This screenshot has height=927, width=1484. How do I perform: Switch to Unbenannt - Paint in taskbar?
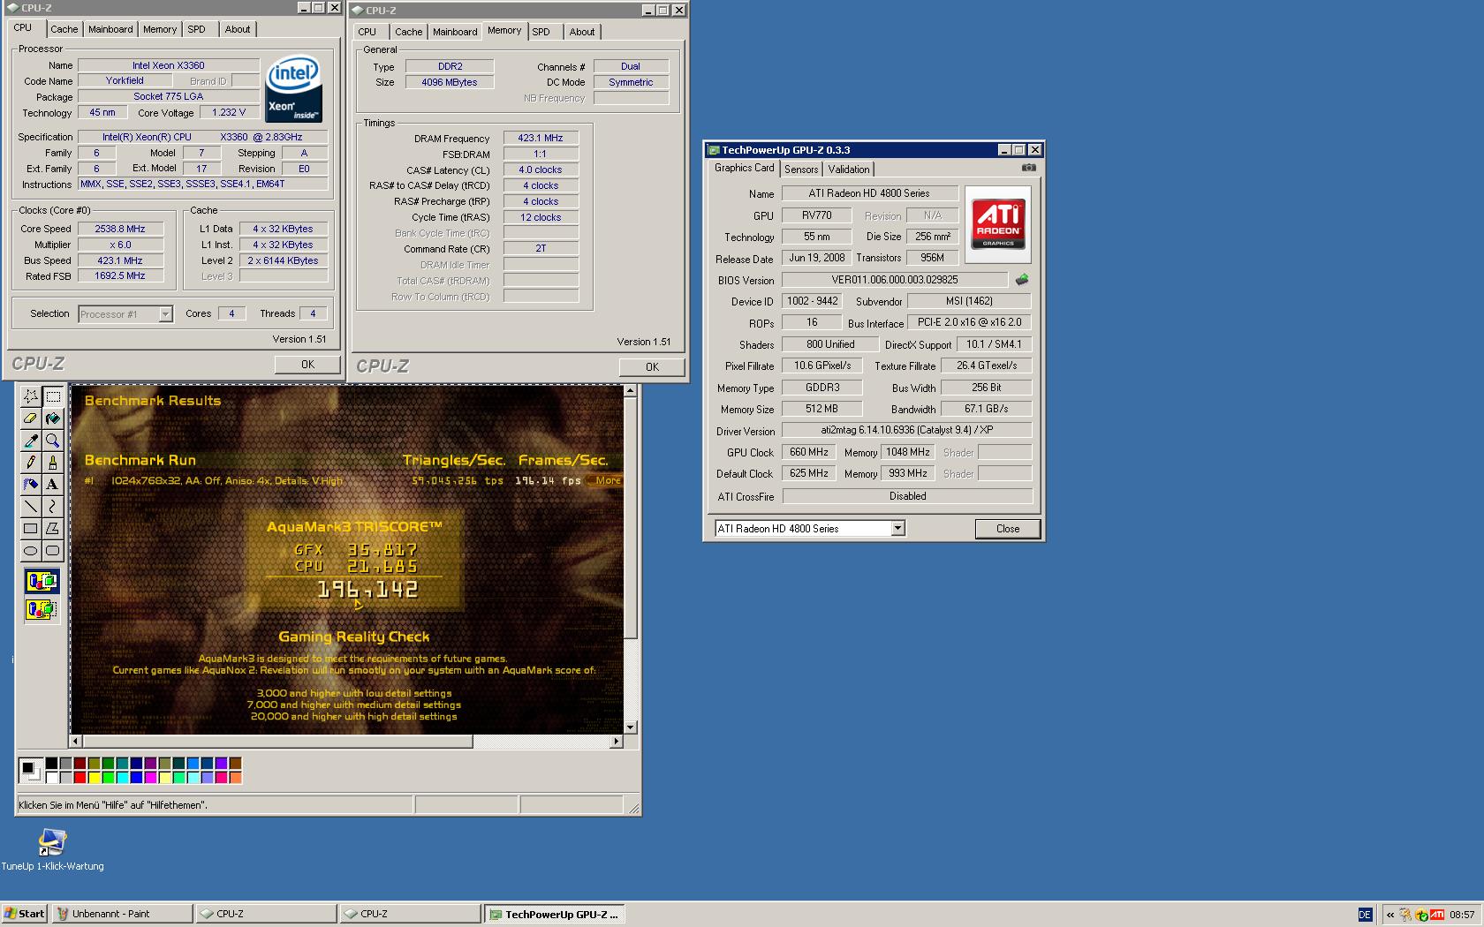122,914
